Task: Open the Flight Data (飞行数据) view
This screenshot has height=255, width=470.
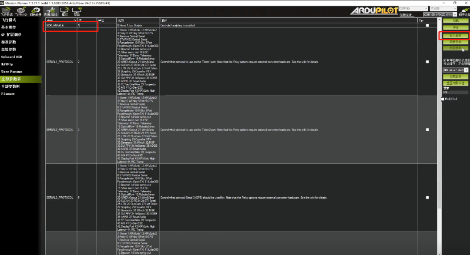Action: tap(7, 11)
